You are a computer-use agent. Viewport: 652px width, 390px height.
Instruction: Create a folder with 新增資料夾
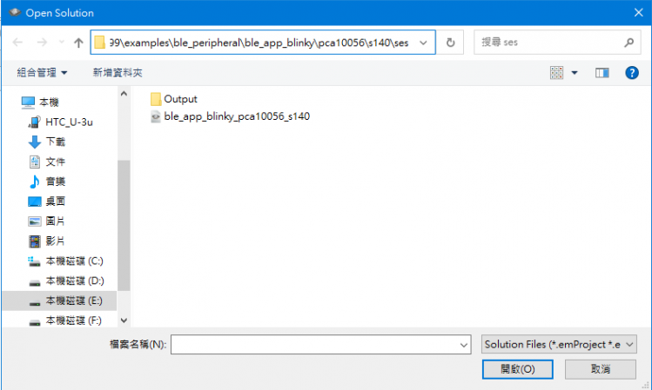(x=118, y=73)
